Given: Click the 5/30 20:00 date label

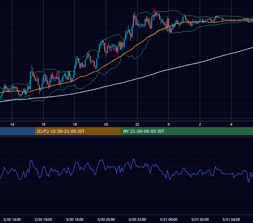Looking at the screenshot, I should coord(106,219).
